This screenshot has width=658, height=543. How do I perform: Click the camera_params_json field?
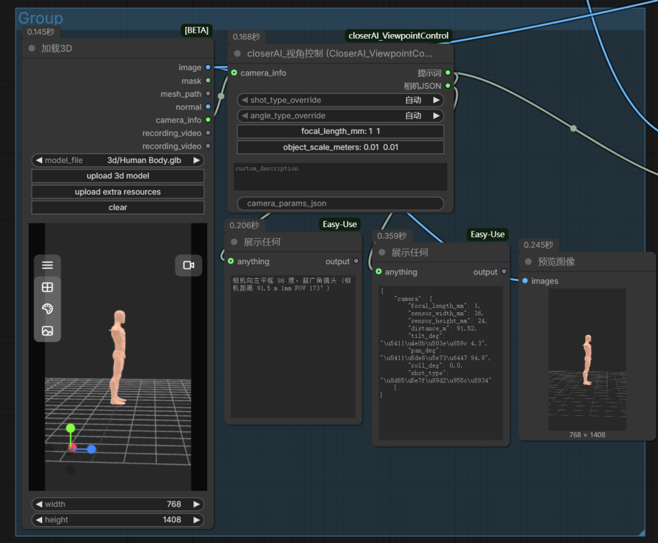pos(341,203)
